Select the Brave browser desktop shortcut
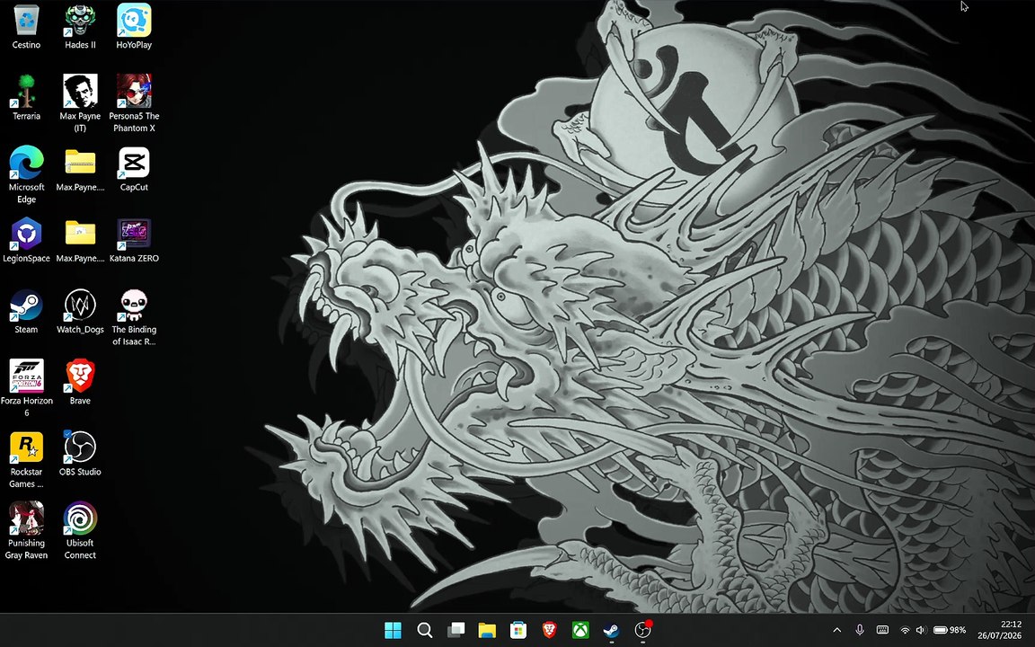The image size is (1035, 647). click(80, 382)
